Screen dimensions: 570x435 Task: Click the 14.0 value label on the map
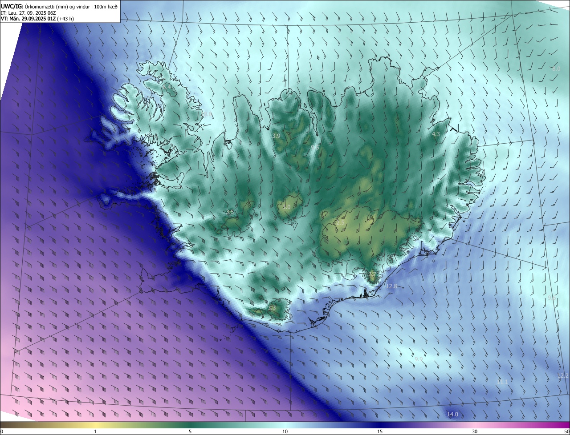pyautogui.click(x=452, y=415)
